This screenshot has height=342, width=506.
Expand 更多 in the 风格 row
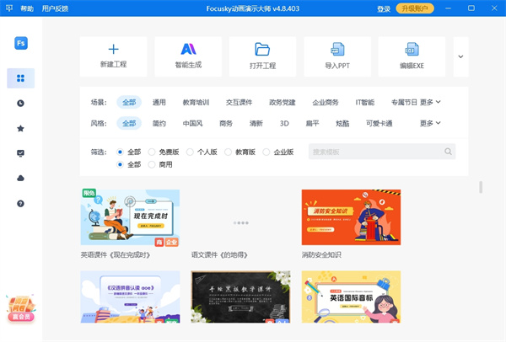[430, 123]
